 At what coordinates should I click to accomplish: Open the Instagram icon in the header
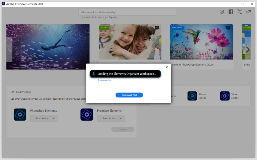222,12
